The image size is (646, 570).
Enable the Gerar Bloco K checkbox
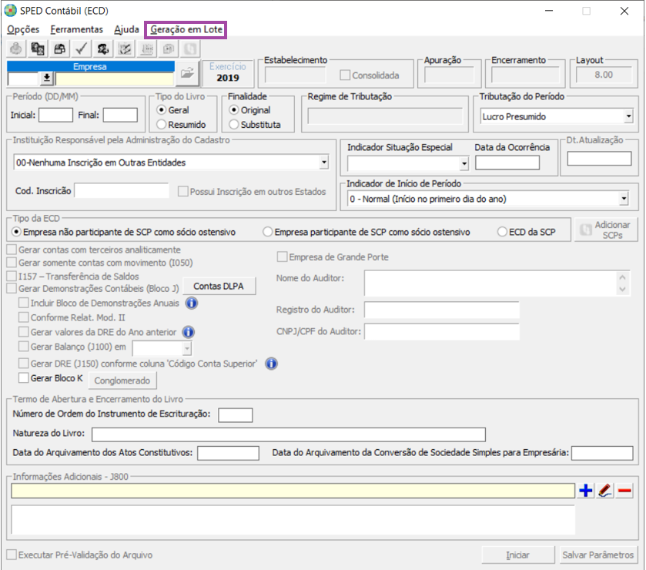click(x=23, y=378)
